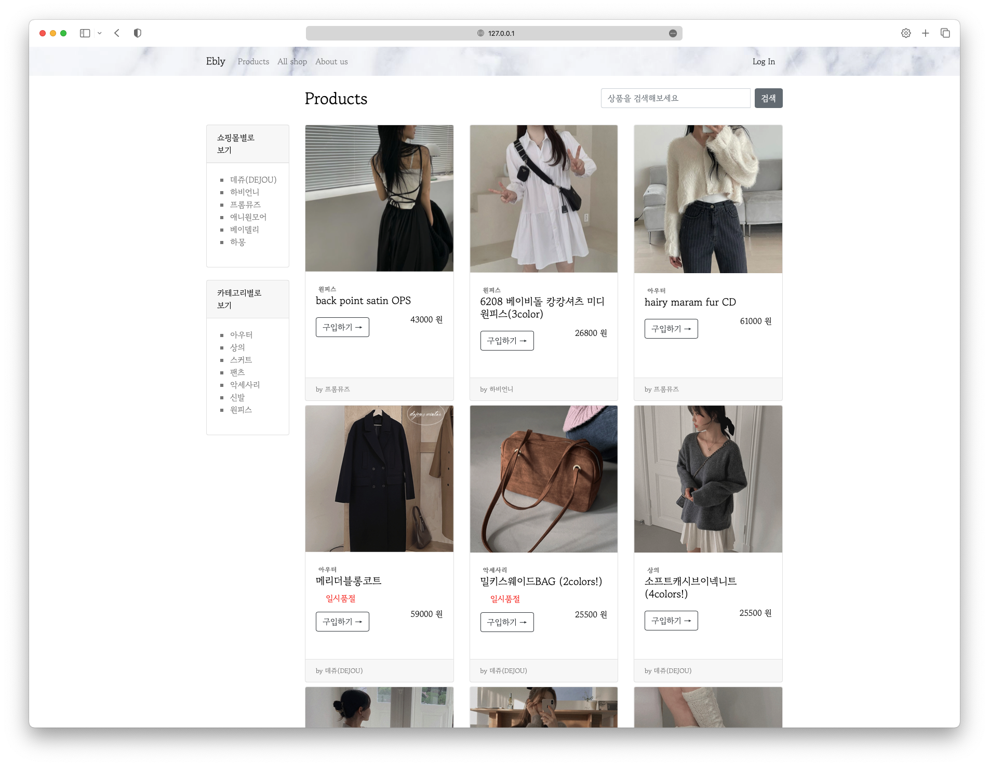Viewport: 989px width, 766px height.
Task: Click 구입하기 for 6208 베이비돌 원피스
Action: pyautogui.click(x=507, y=341)
